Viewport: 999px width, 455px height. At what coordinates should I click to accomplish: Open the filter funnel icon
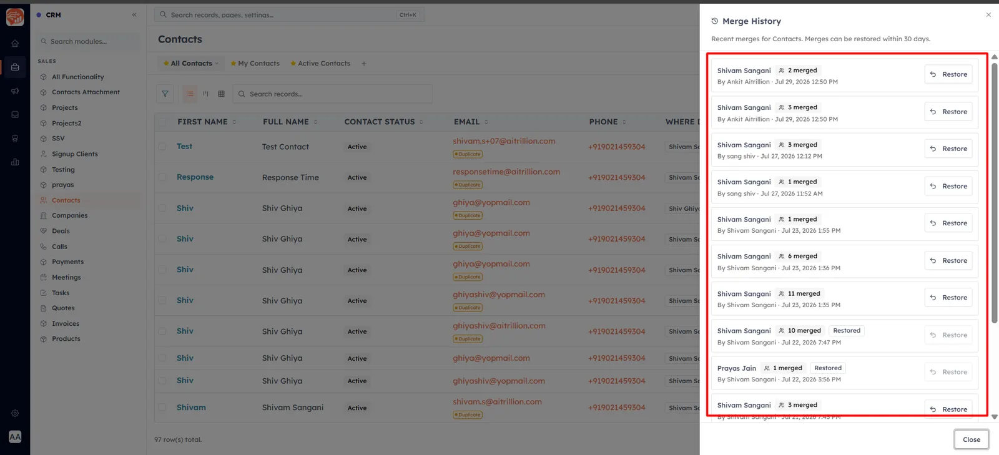coord(165,94)
